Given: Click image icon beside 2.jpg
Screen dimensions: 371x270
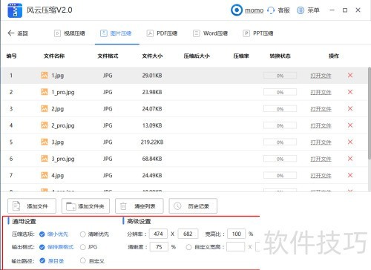Looking at the screenshot, I should pos(45,108).
